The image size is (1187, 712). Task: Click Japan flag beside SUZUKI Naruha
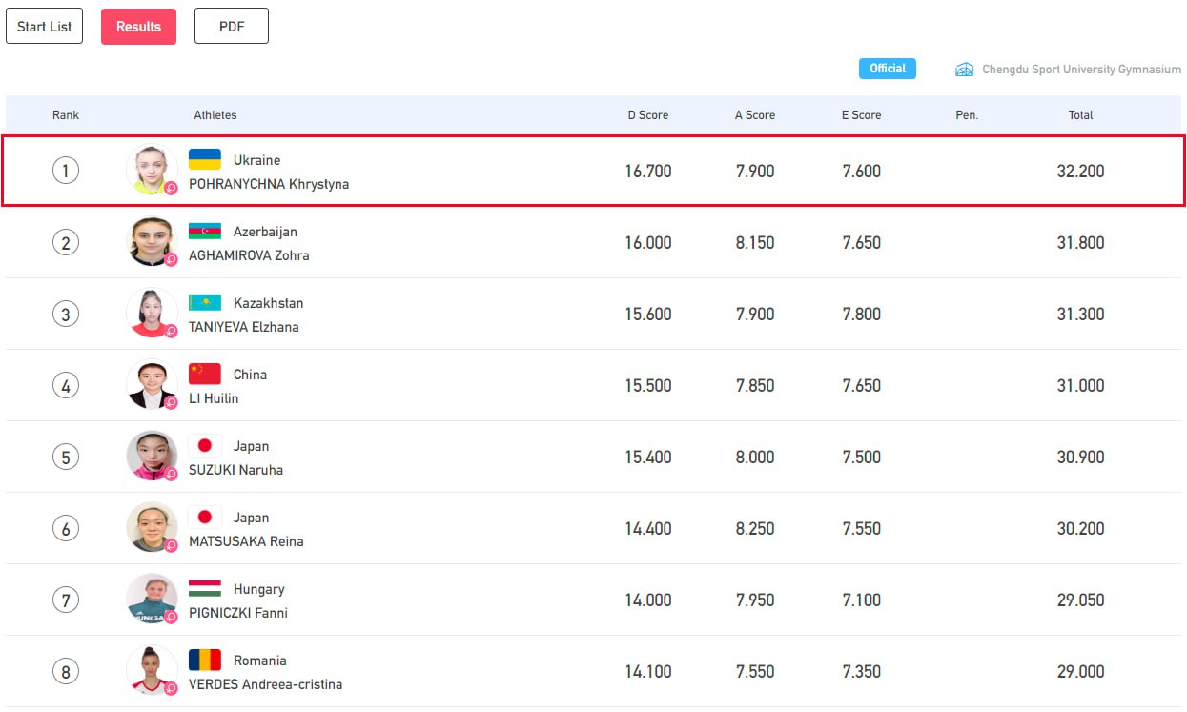(205, 445)
